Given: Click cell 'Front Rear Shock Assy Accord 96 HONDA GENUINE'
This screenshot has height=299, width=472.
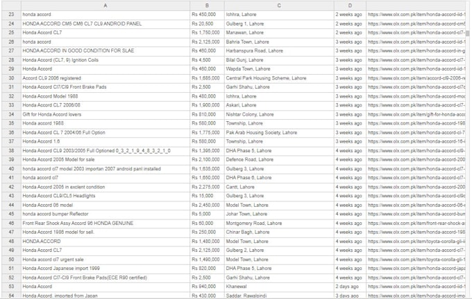Looking at the screenshot, I should point(106,224).
